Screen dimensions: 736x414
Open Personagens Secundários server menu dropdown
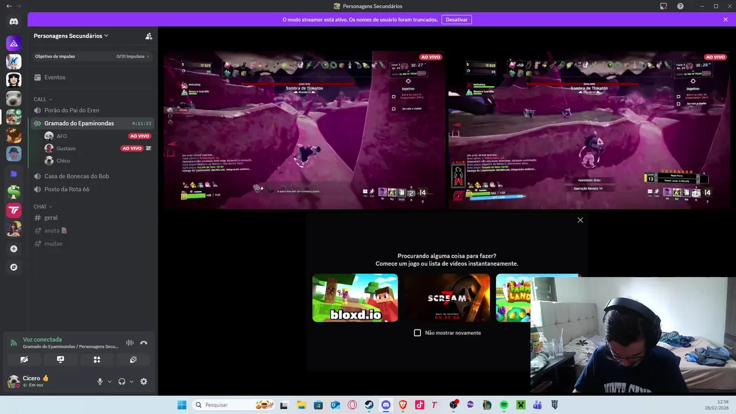[x=71, y=36]
